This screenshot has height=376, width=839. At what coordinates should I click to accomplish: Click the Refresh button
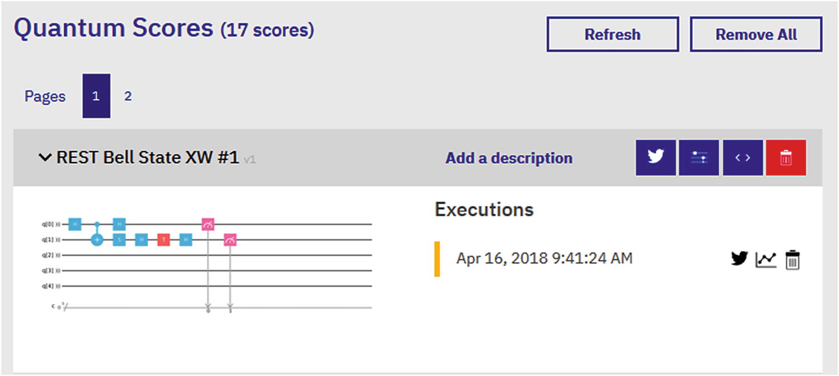[612, 35]
